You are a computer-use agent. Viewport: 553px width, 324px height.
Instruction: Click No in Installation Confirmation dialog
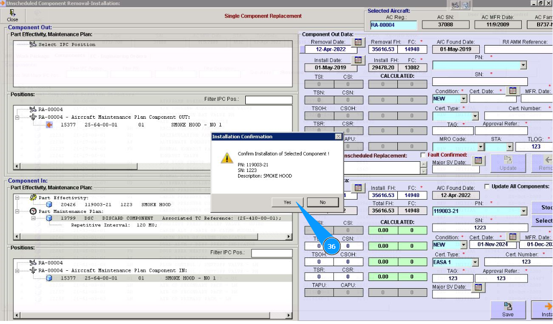323,202
